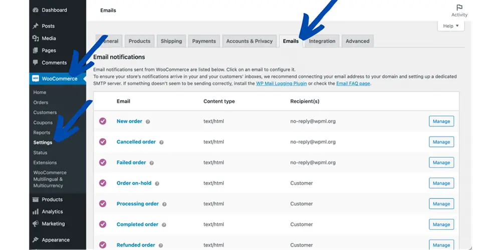This screenshot has width=501, height=250.
Task: Open the Advanced tab
Action: click(x=358, y=41)
